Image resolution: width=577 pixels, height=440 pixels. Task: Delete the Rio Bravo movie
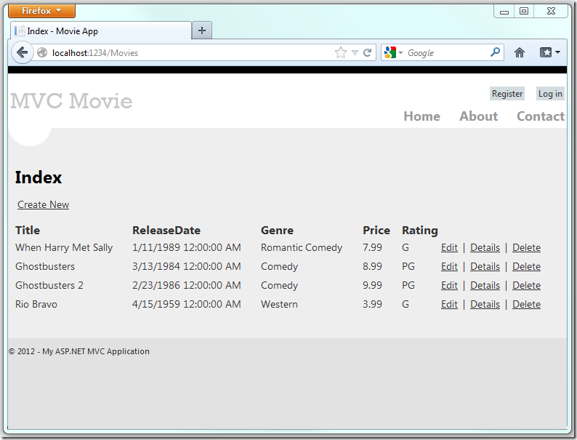526,304
